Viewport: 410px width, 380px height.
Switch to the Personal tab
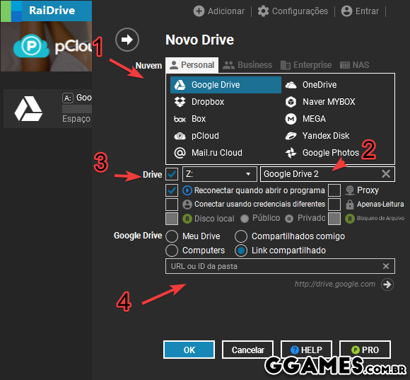click(192, 65)
